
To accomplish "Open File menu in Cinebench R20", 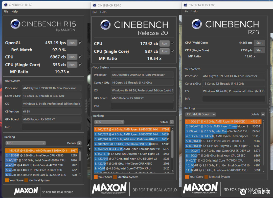I will coord(95,12).
